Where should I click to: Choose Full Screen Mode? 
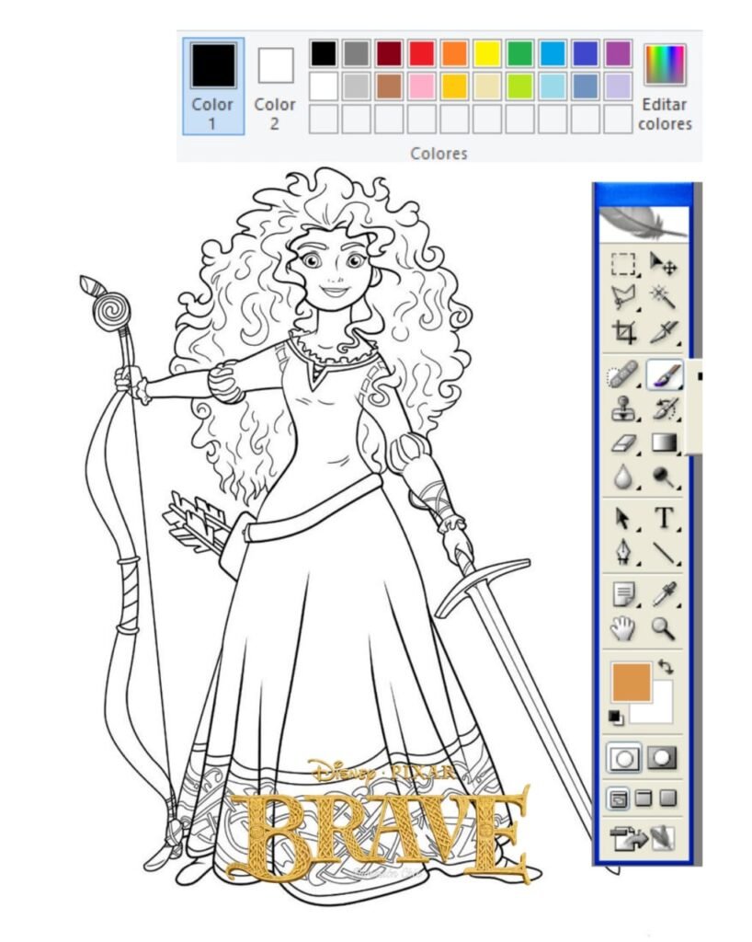[x=668, y=798]
